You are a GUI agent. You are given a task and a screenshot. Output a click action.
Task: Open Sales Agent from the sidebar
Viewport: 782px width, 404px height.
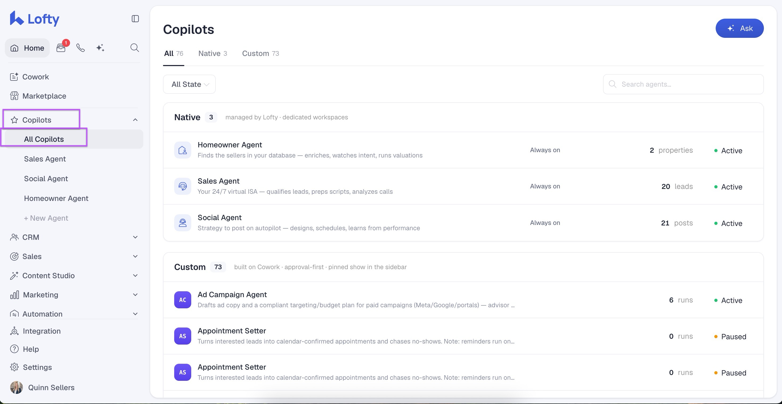(45, 159)
